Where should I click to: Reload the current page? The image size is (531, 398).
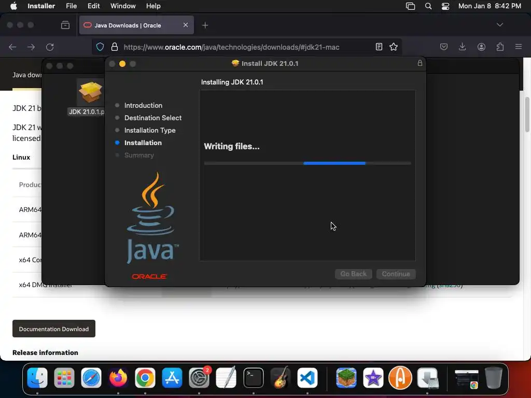click(x=50, y=47)
